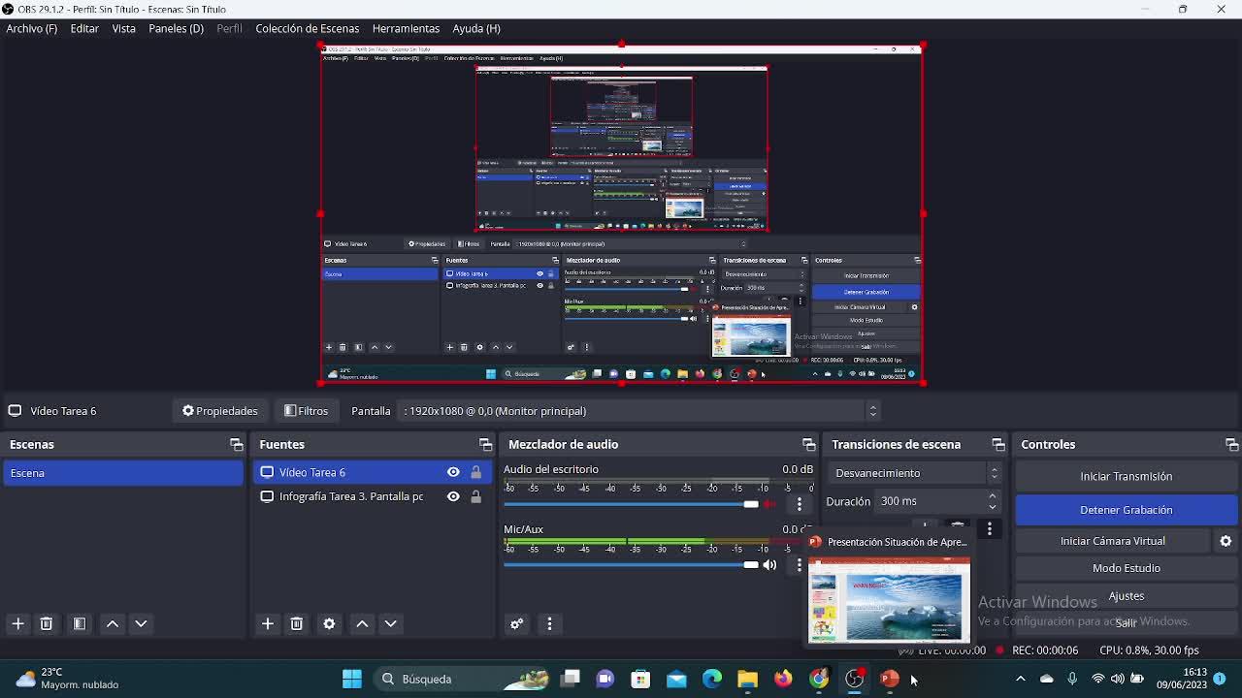Open Propiedades for selected source
The height and width of the screenshot is (698, 1242).
point(220,411)
